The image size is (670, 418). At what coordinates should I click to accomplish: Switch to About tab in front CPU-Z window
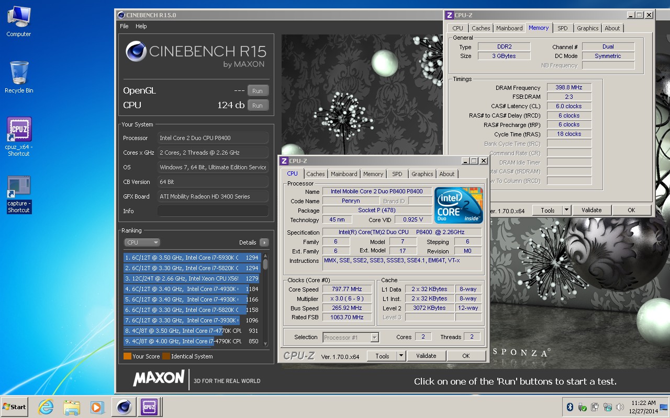[447, 174]
